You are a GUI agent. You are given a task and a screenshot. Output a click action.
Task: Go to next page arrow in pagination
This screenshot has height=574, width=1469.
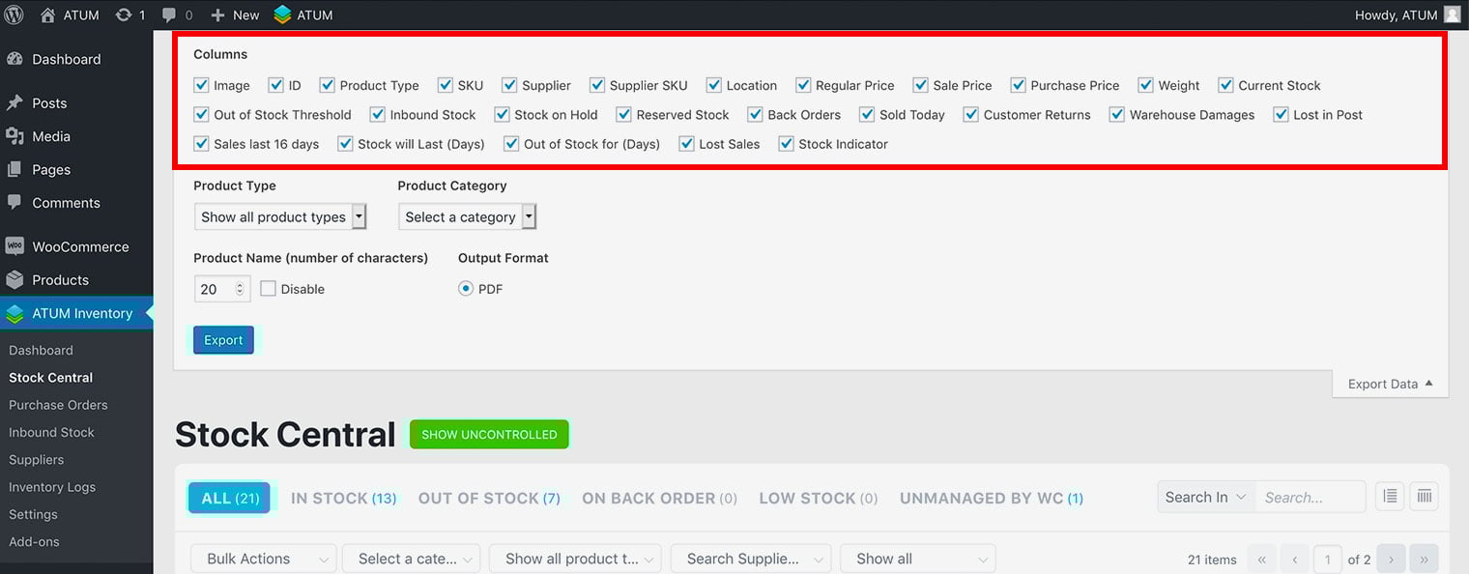pos(1391,559)
